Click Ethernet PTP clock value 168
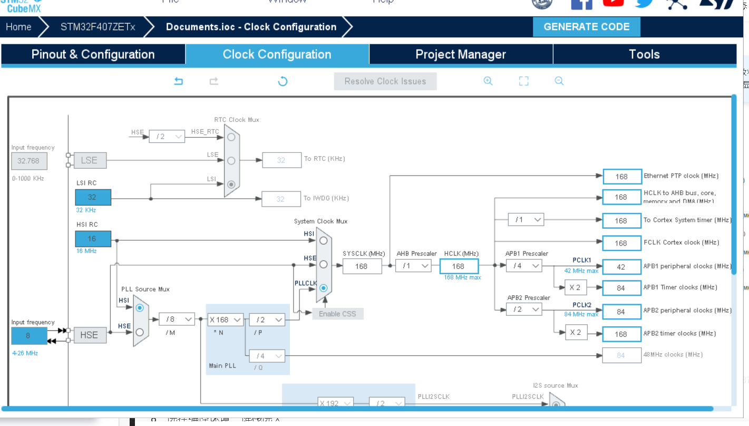 (621, 176)
